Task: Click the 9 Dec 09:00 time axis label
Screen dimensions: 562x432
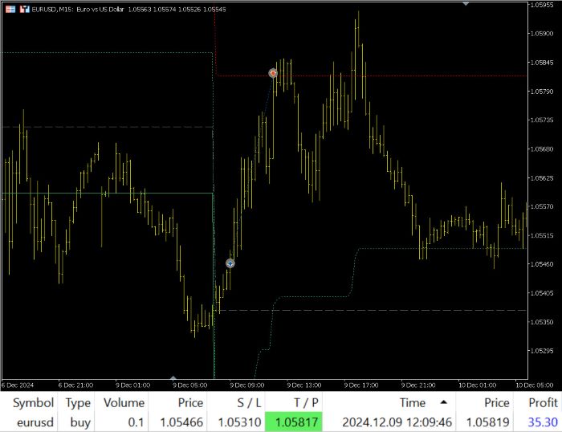Action: coord(247,385)
